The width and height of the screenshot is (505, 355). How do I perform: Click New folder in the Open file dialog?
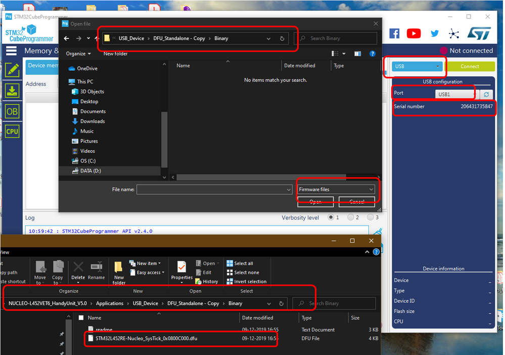pos(115,54)
